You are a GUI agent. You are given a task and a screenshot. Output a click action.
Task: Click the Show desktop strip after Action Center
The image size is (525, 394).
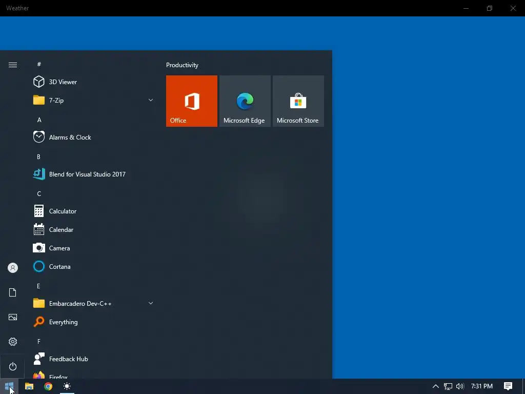pos(523,386)
